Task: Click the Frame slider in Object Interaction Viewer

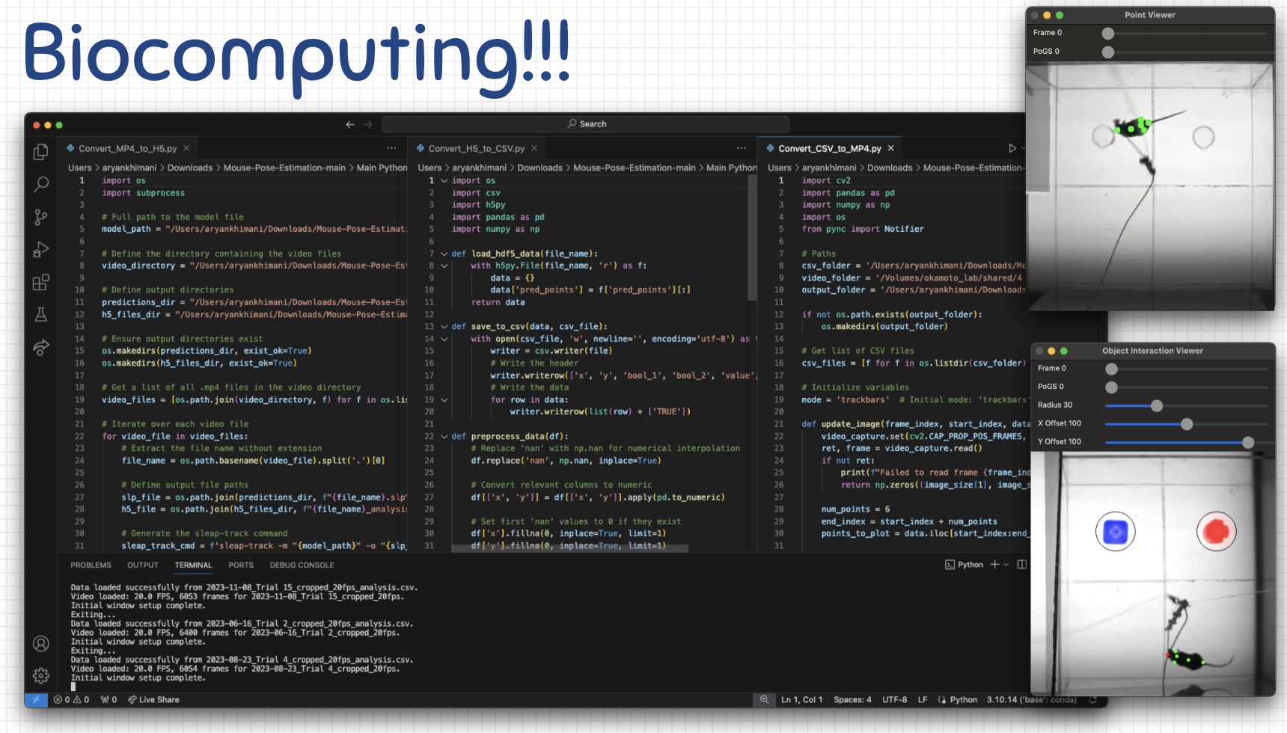Action: (1188, 369)
